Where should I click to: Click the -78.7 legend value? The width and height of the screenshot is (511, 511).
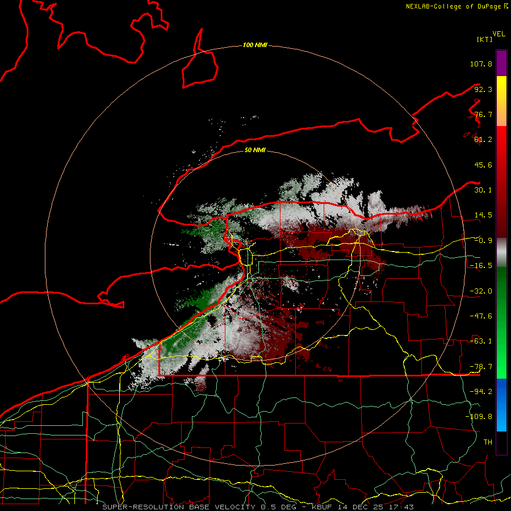point(481,367)
